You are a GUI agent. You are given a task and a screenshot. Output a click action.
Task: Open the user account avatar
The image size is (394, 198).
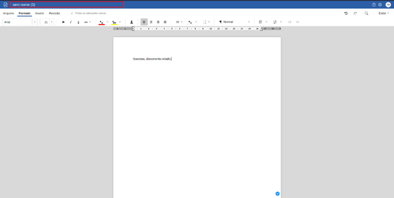pos(388,5)
